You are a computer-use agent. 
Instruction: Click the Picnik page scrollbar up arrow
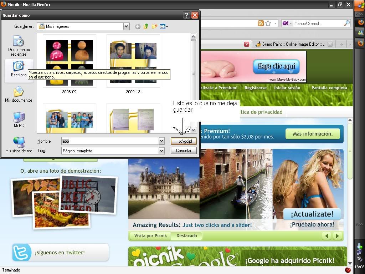coord(350,120)
